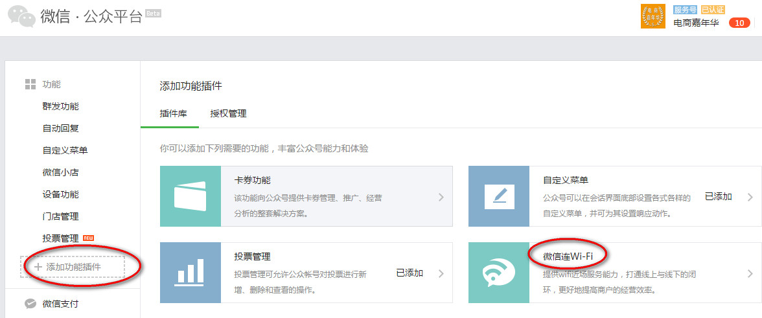
Task: Click the WeChat logo icon
Action: coord(21,16)
